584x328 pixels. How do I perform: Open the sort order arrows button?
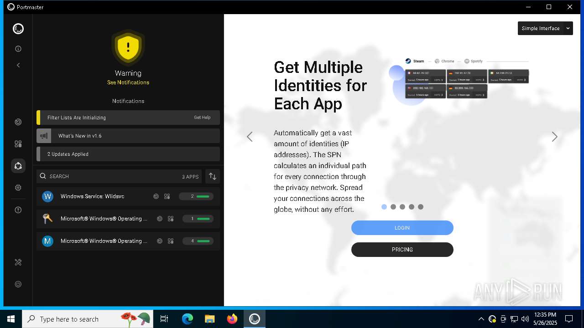pyautogui.click(x=213, y=176)
